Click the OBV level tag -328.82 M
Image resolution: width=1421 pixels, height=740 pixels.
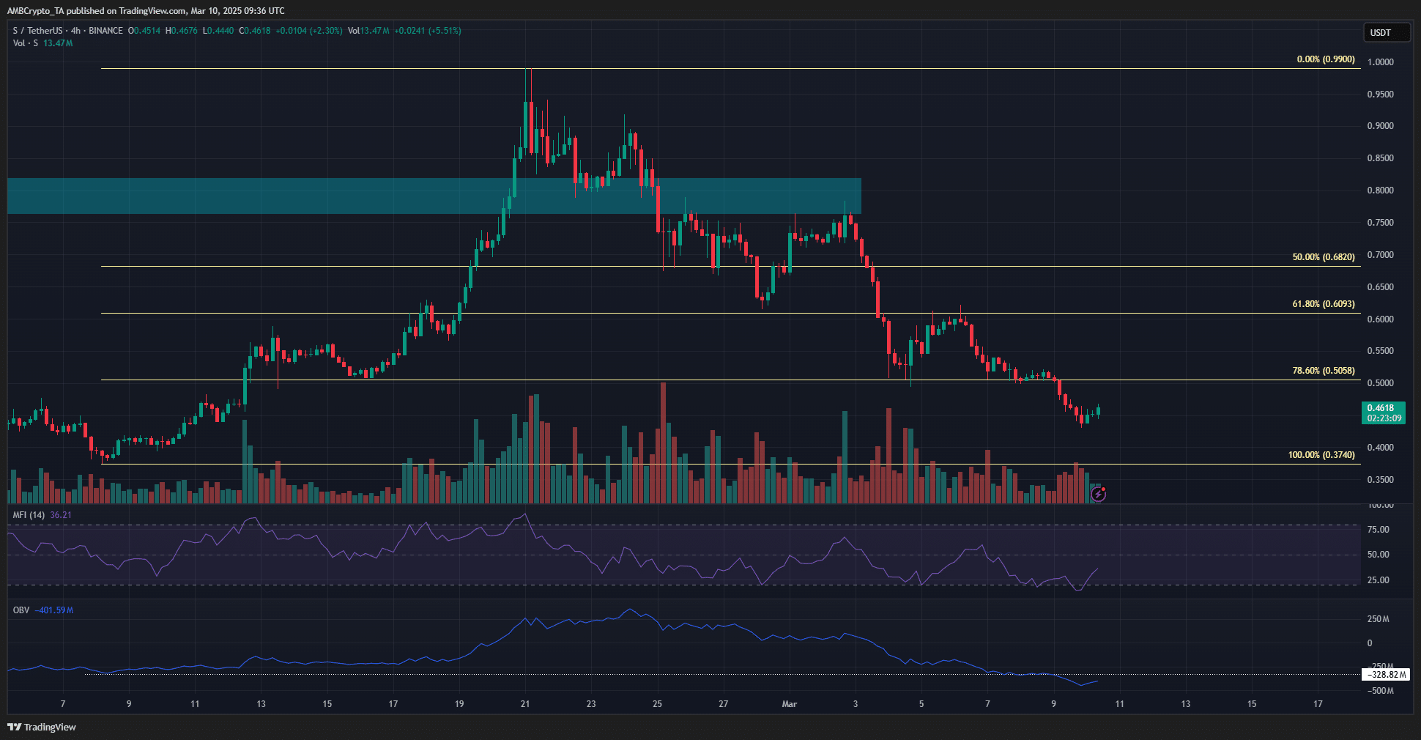click(x=1385, y=675)
